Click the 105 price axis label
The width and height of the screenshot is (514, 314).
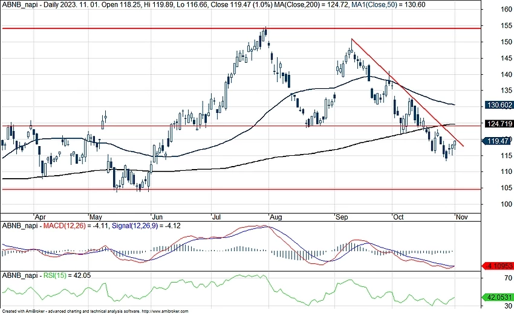pyautogui.click(x=507, y=188)
